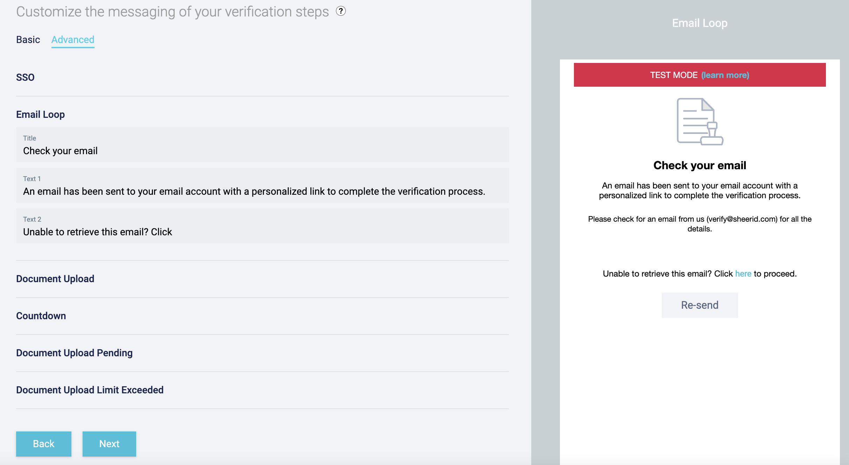Click the Next button
849x465 pixels.
(109, 444)
